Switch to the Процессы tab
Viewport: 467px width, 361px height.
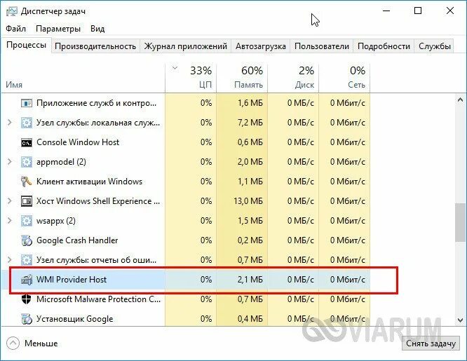coord(26,46)
